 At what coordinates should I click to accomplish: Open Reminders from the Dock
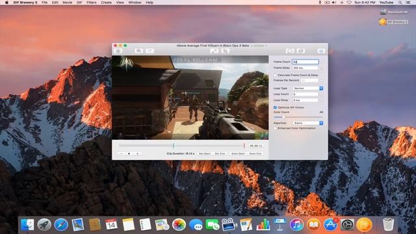pos(145,225)
